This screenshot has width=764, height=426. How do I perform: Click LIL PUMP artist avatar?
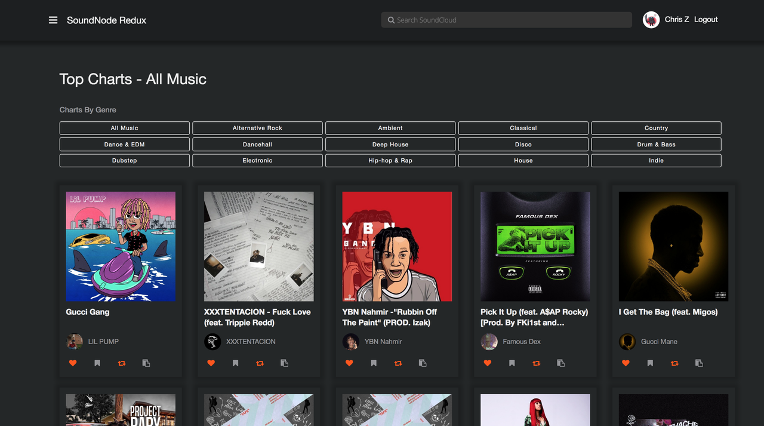click(x=74, y=342)
